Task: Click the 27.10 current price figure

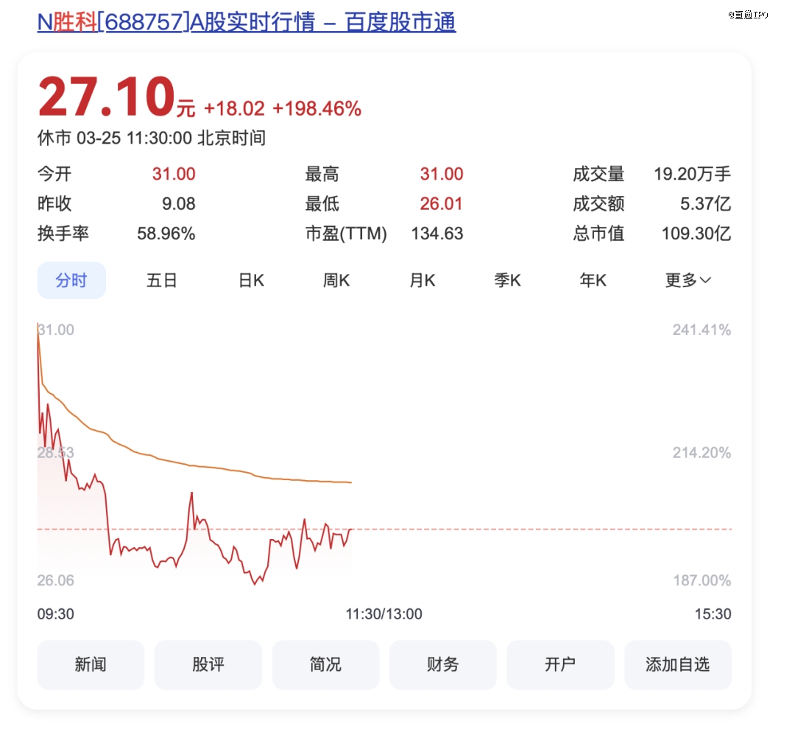Action: point(107,98)
